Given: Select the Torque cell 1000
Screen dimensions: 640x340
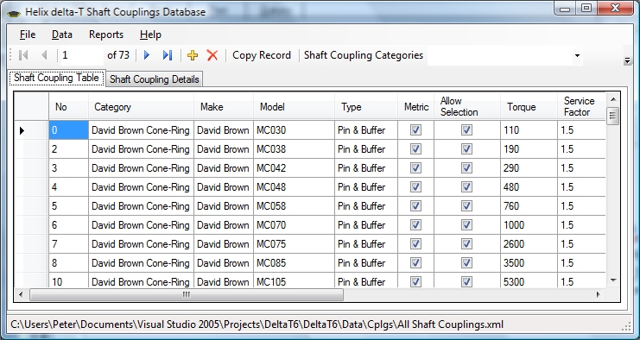Looking at the screenshot, I should click(x=529, y=225).
